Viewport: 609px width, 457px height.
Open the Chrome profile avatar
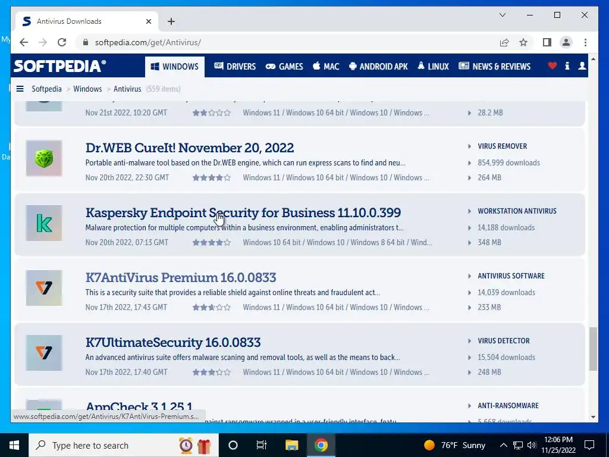(566, 42)
